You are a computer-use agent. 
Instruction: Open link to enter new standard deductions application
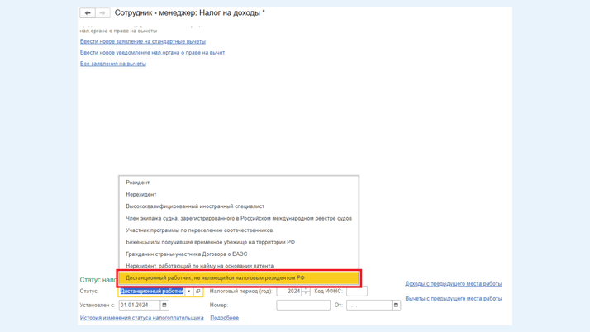pyautogui.click(x=143, y=41)
